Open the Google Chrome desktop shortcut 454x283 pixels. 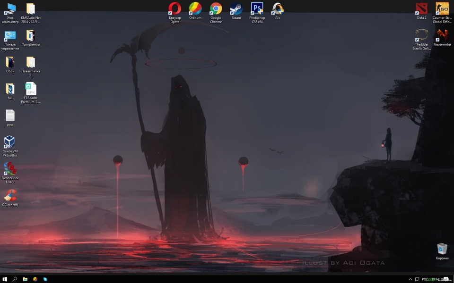216,13
